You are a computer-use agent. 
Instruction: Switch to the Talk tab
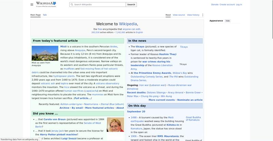point(45,15)
